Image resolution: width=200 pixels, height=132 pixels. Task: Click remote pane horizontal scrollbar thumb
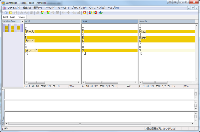pyautogui.click(x=155, y=82)
